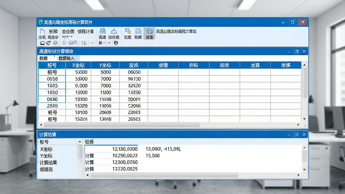
Task: Close the calculation module sub-panel
Action: [304, 51]
